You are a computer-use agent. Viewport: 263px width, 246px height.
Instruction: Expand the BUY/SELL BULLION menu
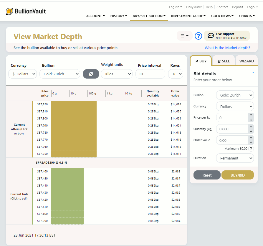pos(149,16)
